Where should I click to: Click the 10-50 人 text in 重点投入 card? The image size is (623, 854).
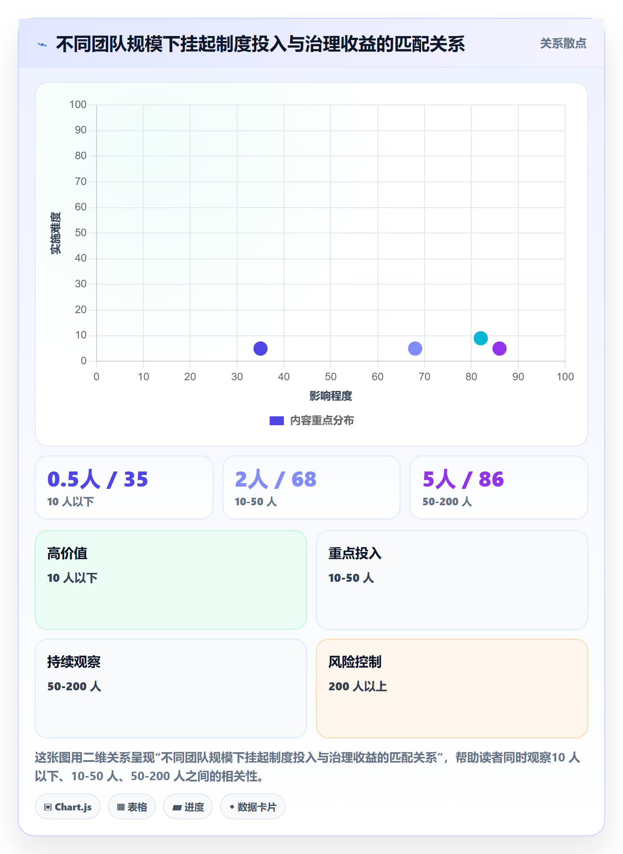point(351,578)
